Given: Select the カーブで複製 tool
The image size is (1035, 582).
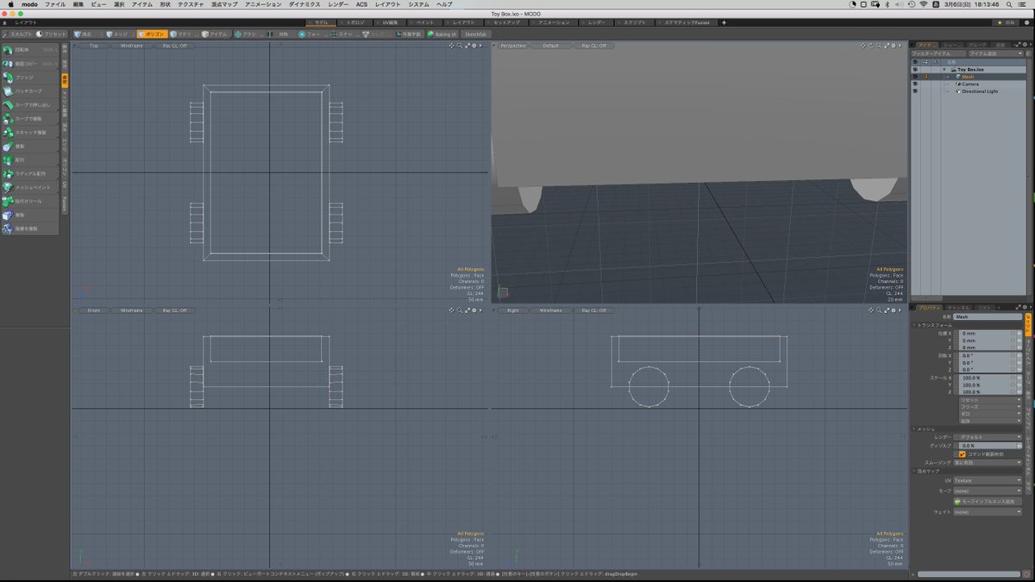Looking at the screenshot, I should [x=31, y=118].
